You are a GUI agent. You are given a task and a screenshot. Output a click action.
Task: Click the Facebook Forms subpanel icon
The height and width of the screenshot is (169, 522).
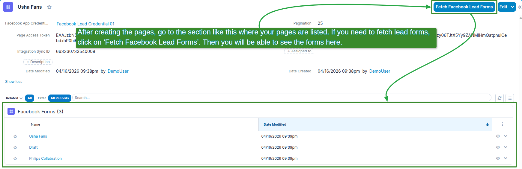coord(11,111)
